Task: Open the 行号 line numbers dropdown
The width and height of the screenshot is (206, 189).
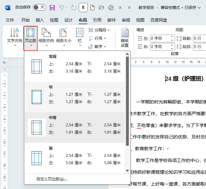Action: (x=97, y=38)
